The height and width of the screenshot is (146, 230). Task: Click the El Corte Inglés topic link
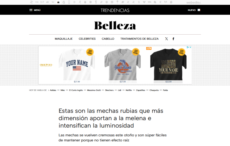coord(76,90)
